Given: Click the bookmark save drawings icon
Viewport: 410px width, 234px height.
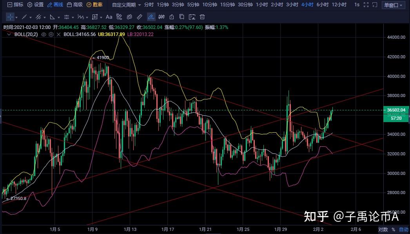Looking at the screenshot, I should 182,17.
